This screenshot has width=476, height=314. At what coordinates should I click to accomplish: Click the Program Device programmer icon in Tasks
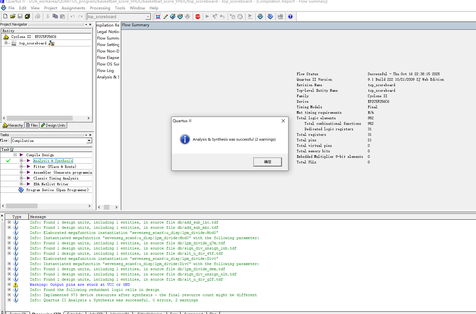[x=21, y=190]
